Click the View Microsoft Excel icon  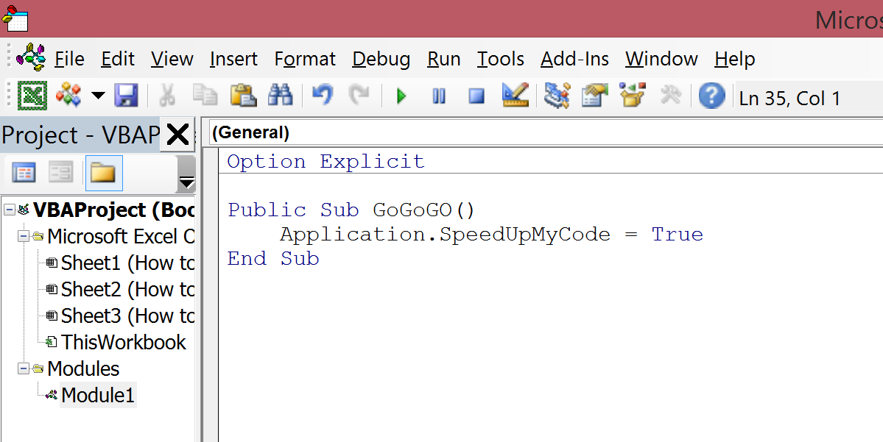[32, 96]
